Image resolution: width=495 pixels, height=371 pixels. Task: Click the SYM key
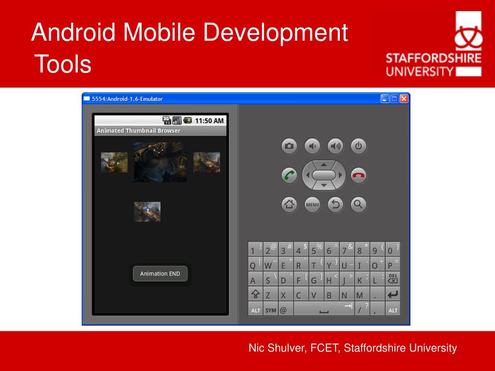point(271,309)
